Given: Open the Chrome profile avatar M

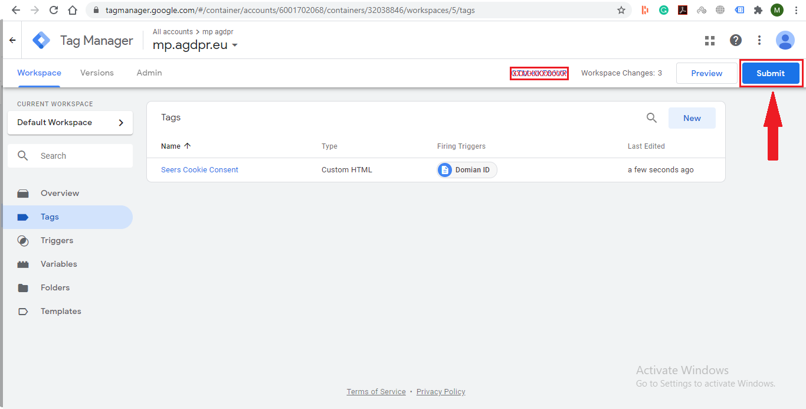Looking at the screenshot, I should pyautogui.click(x=777, y=10).
